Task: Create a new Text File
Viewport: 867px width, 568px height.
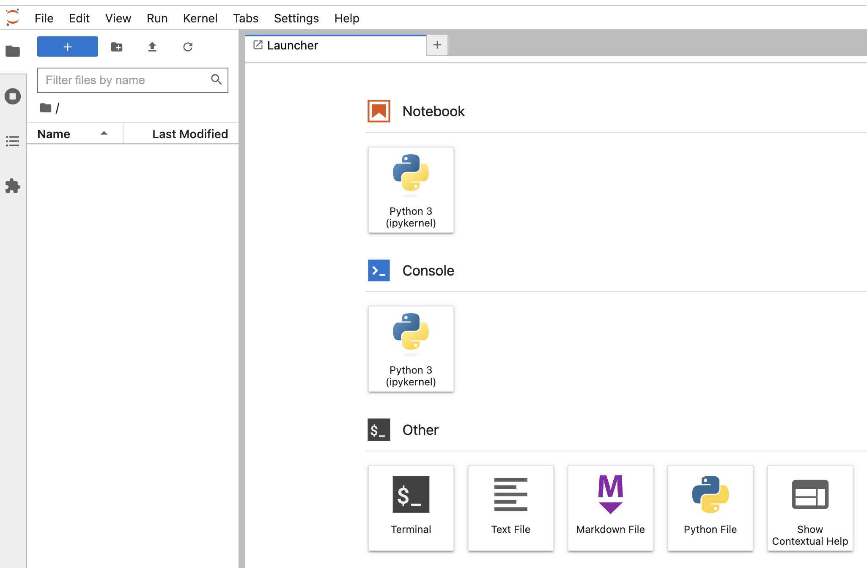Action: (510, 508)
